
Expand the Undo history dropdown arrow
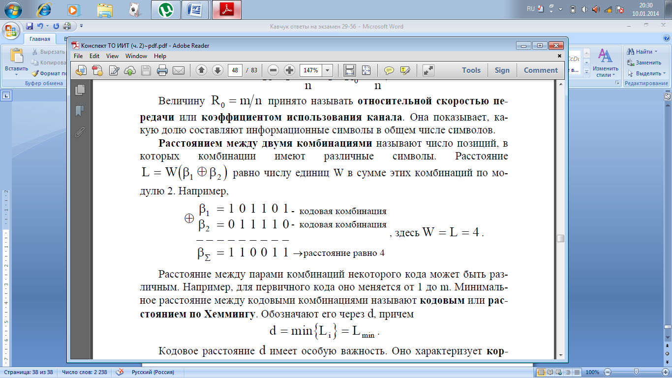[47, 26]
